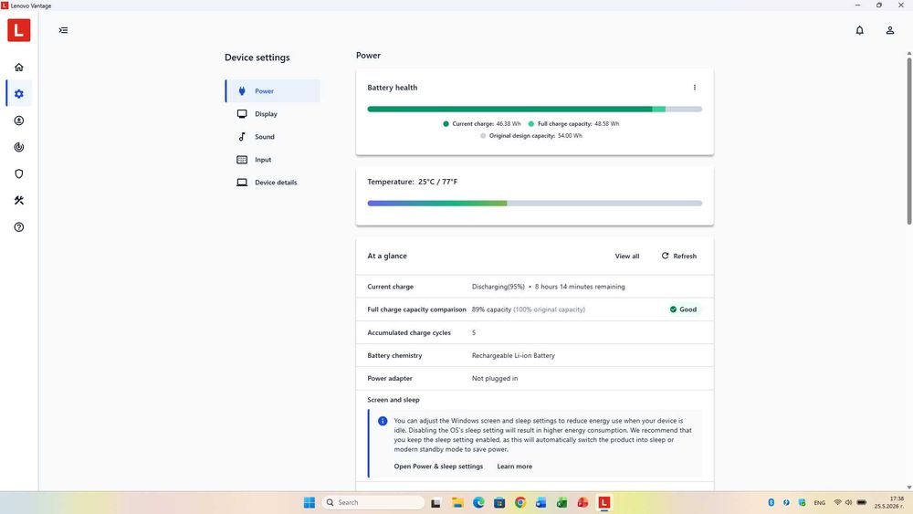Open the Help question mark icon
Viewport: 913px width, 514px height.
18,227
